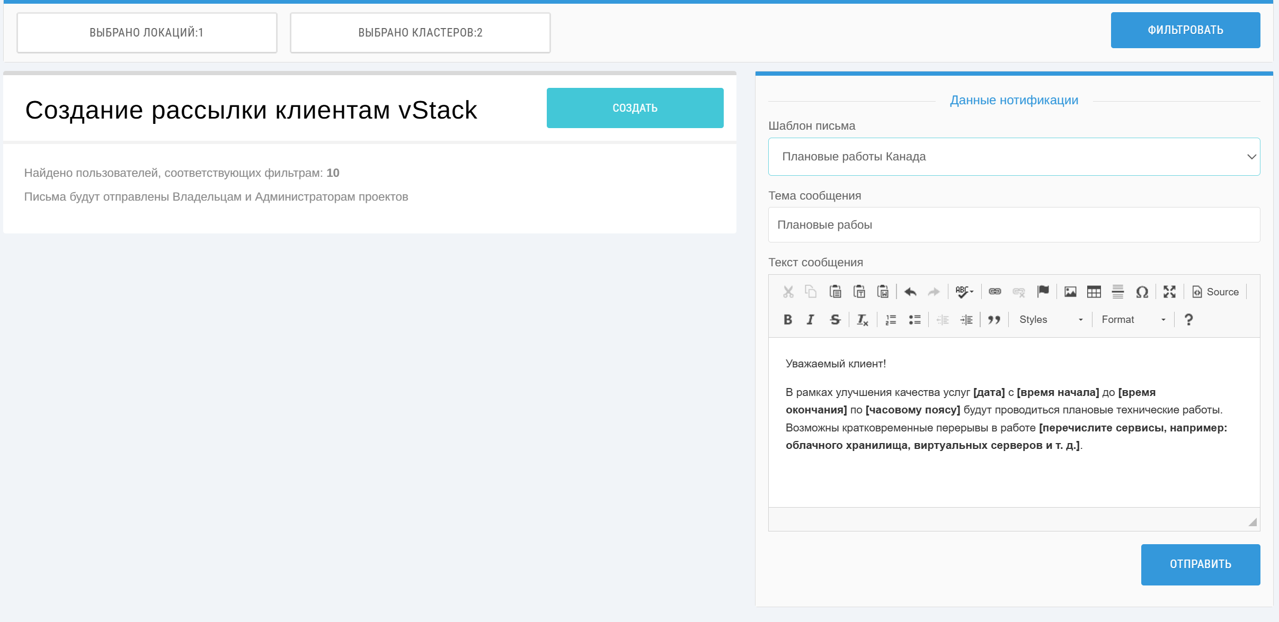Click the Тема сообщения input field
1279x622 pixels.
click(x=1014, y=225)
